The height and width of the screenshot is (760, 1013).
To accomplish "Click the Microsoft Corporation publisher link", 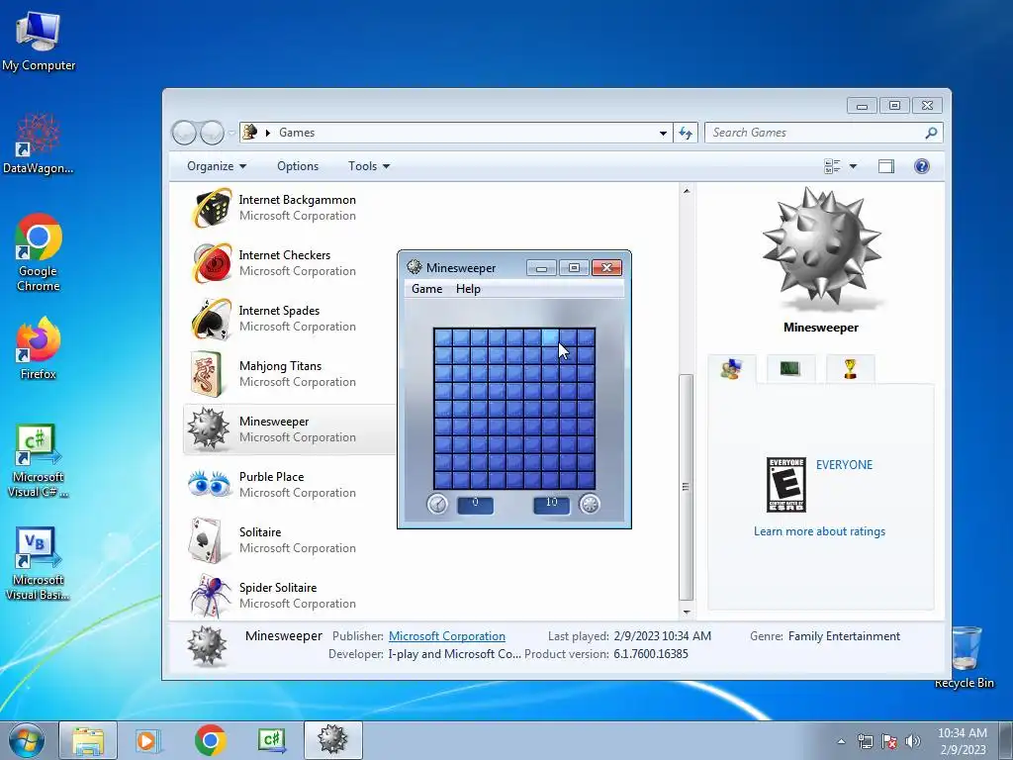I will (447, 636).
